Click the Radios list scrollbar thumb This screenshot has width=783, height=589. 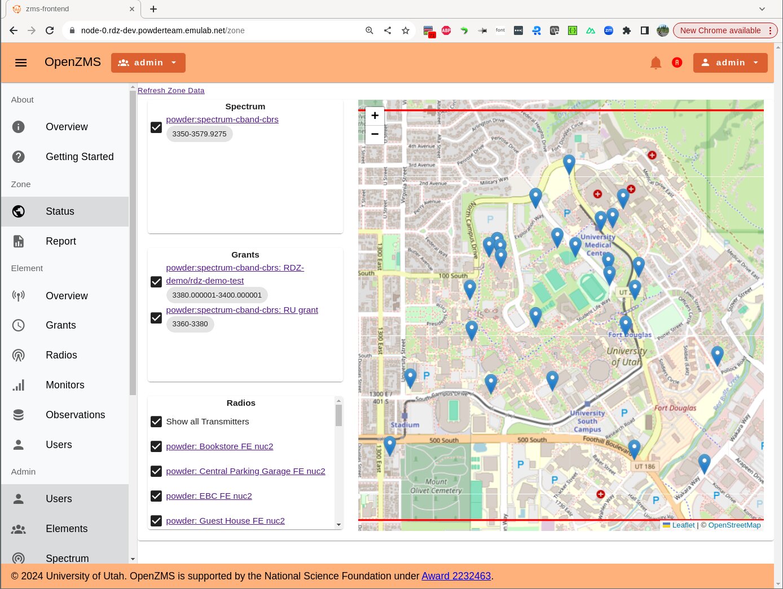[338, 415]
